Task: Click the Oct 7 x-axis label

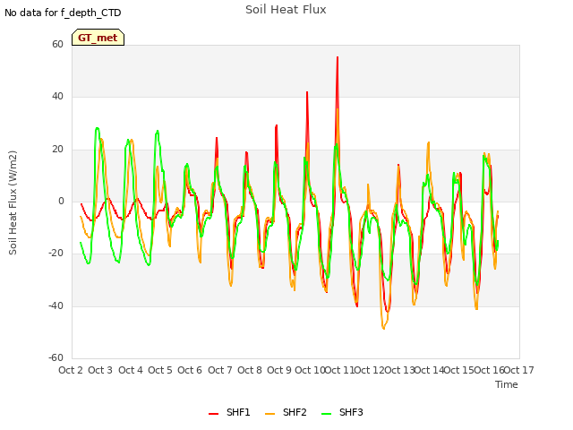Action: click(x=220, y=370)
